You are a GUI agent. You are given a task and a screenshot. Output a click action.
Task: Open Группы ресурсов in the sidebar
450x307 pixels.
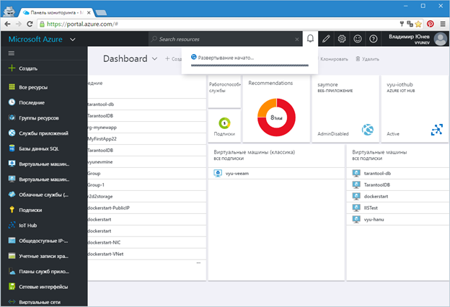44,117
